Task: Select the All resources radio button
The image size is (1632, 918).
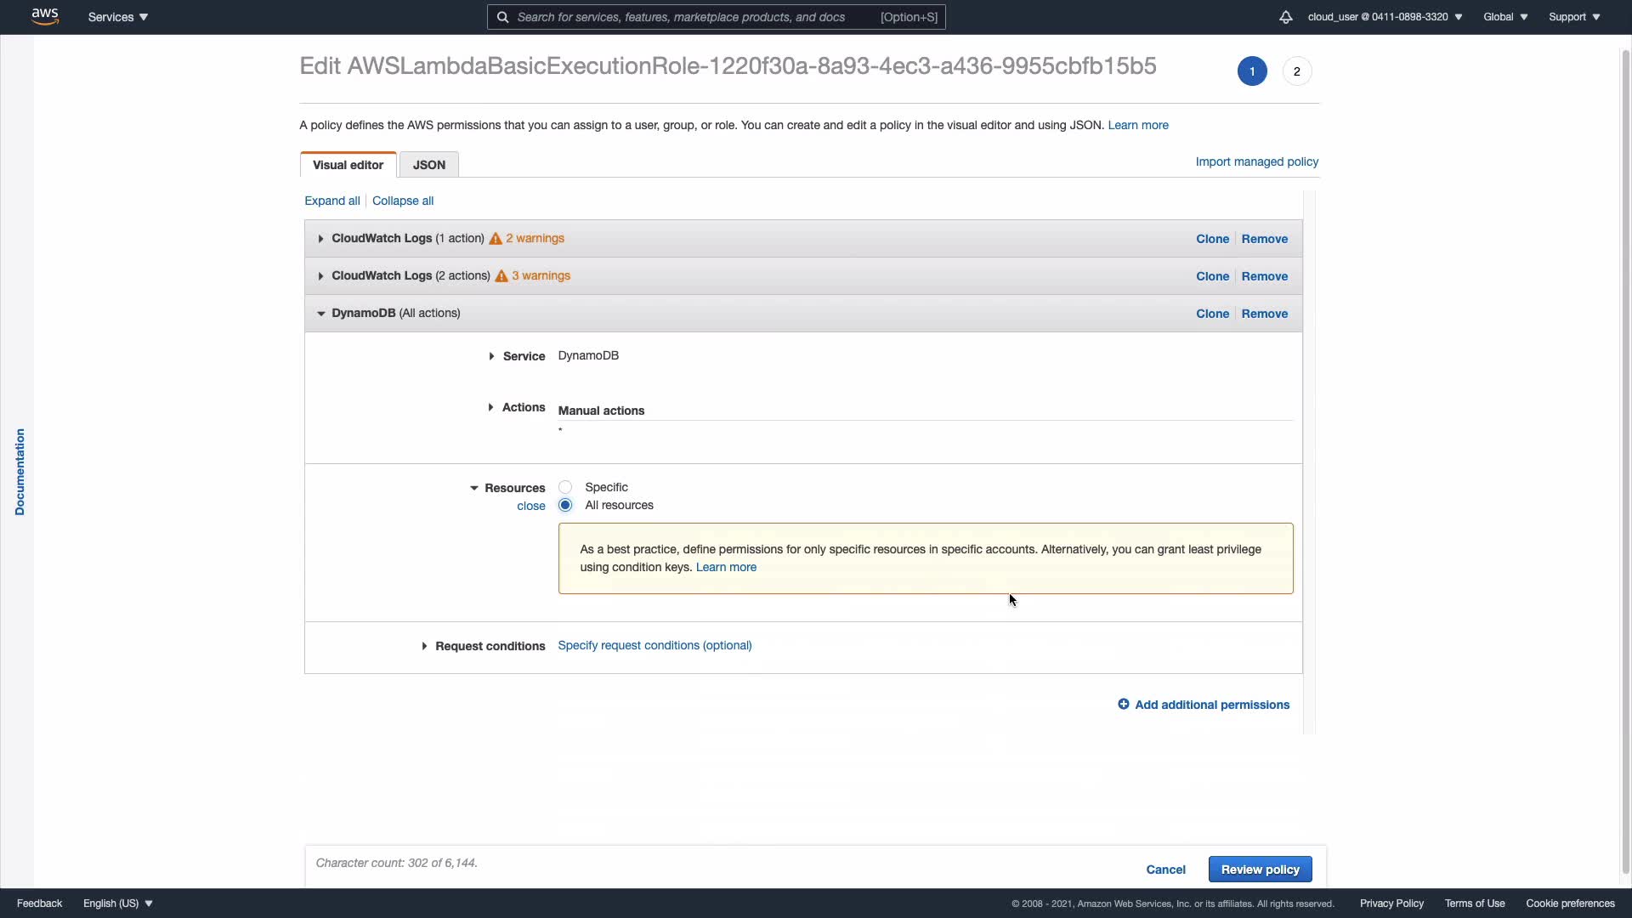Action: [x=565, y=505]
